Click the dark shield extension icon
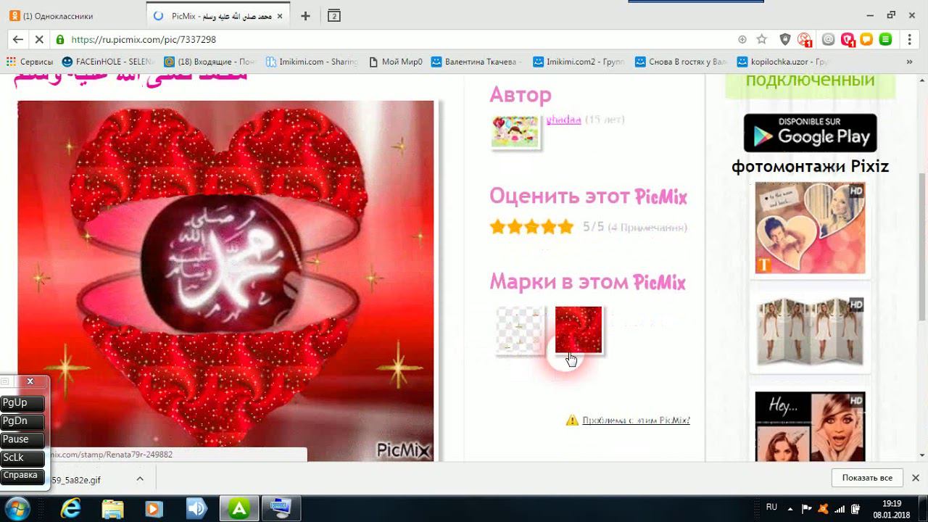This screenshot has width=928, height=522. 785,39
